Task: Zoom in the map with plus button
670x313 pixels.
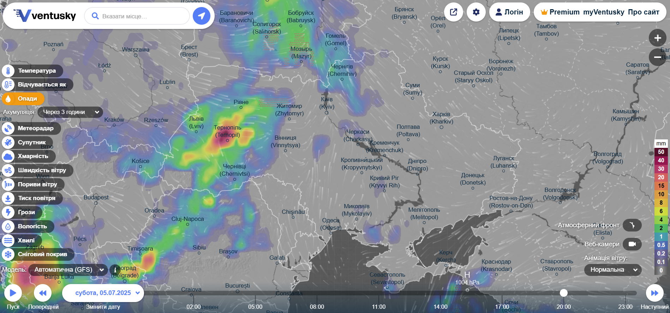Action: pos(657,38)
